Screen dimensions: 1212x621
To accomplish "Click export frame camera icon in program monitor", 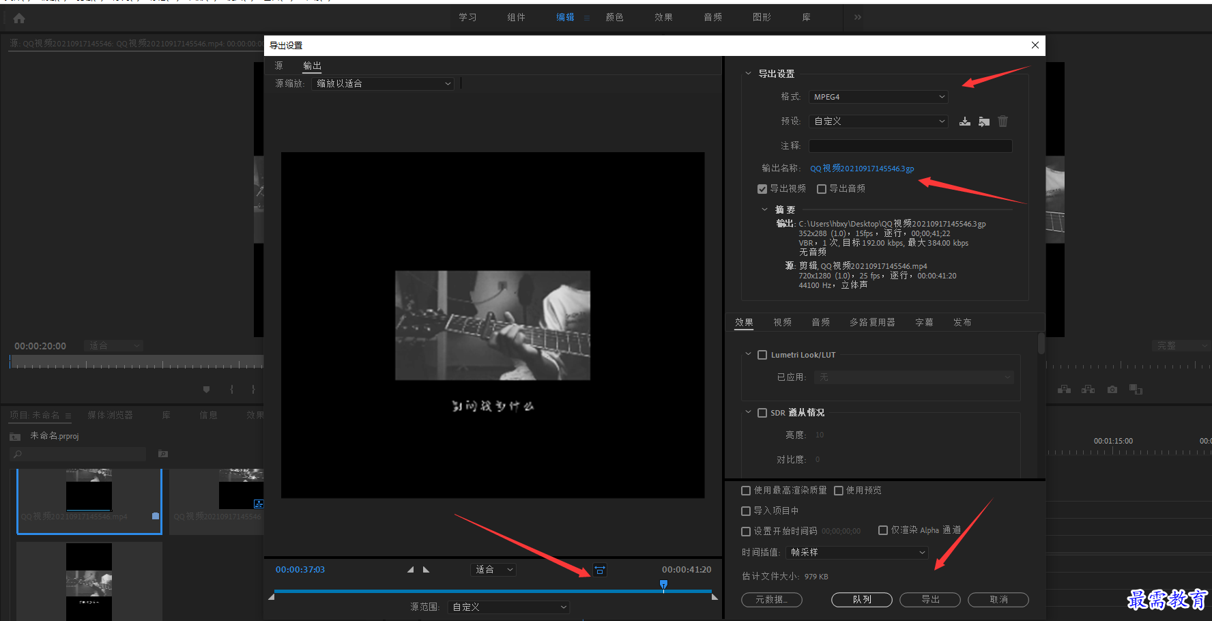I will coord(1112,390).
